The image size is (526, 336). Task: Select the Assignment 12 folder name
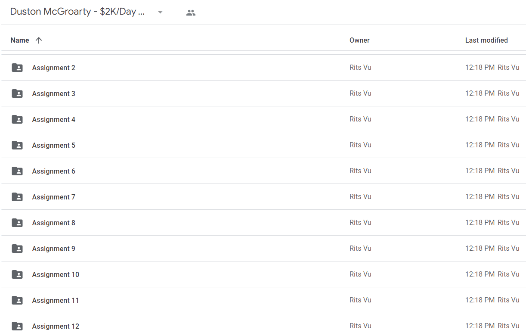point(56,326)
